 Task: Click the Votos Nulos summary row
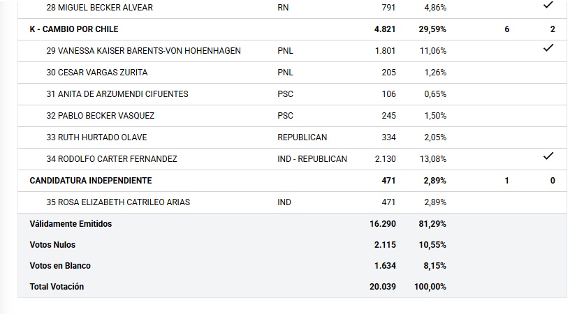52,245
